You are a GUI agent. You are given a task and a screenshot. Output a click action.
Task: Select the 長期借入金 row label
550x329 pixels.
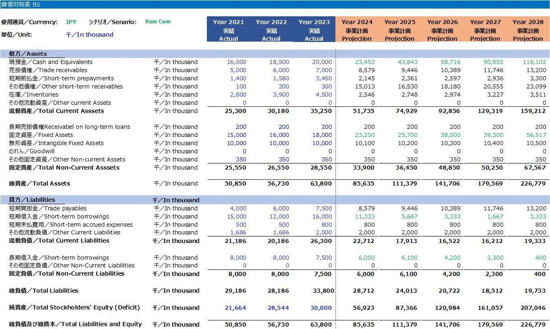(x=59, y=257)
